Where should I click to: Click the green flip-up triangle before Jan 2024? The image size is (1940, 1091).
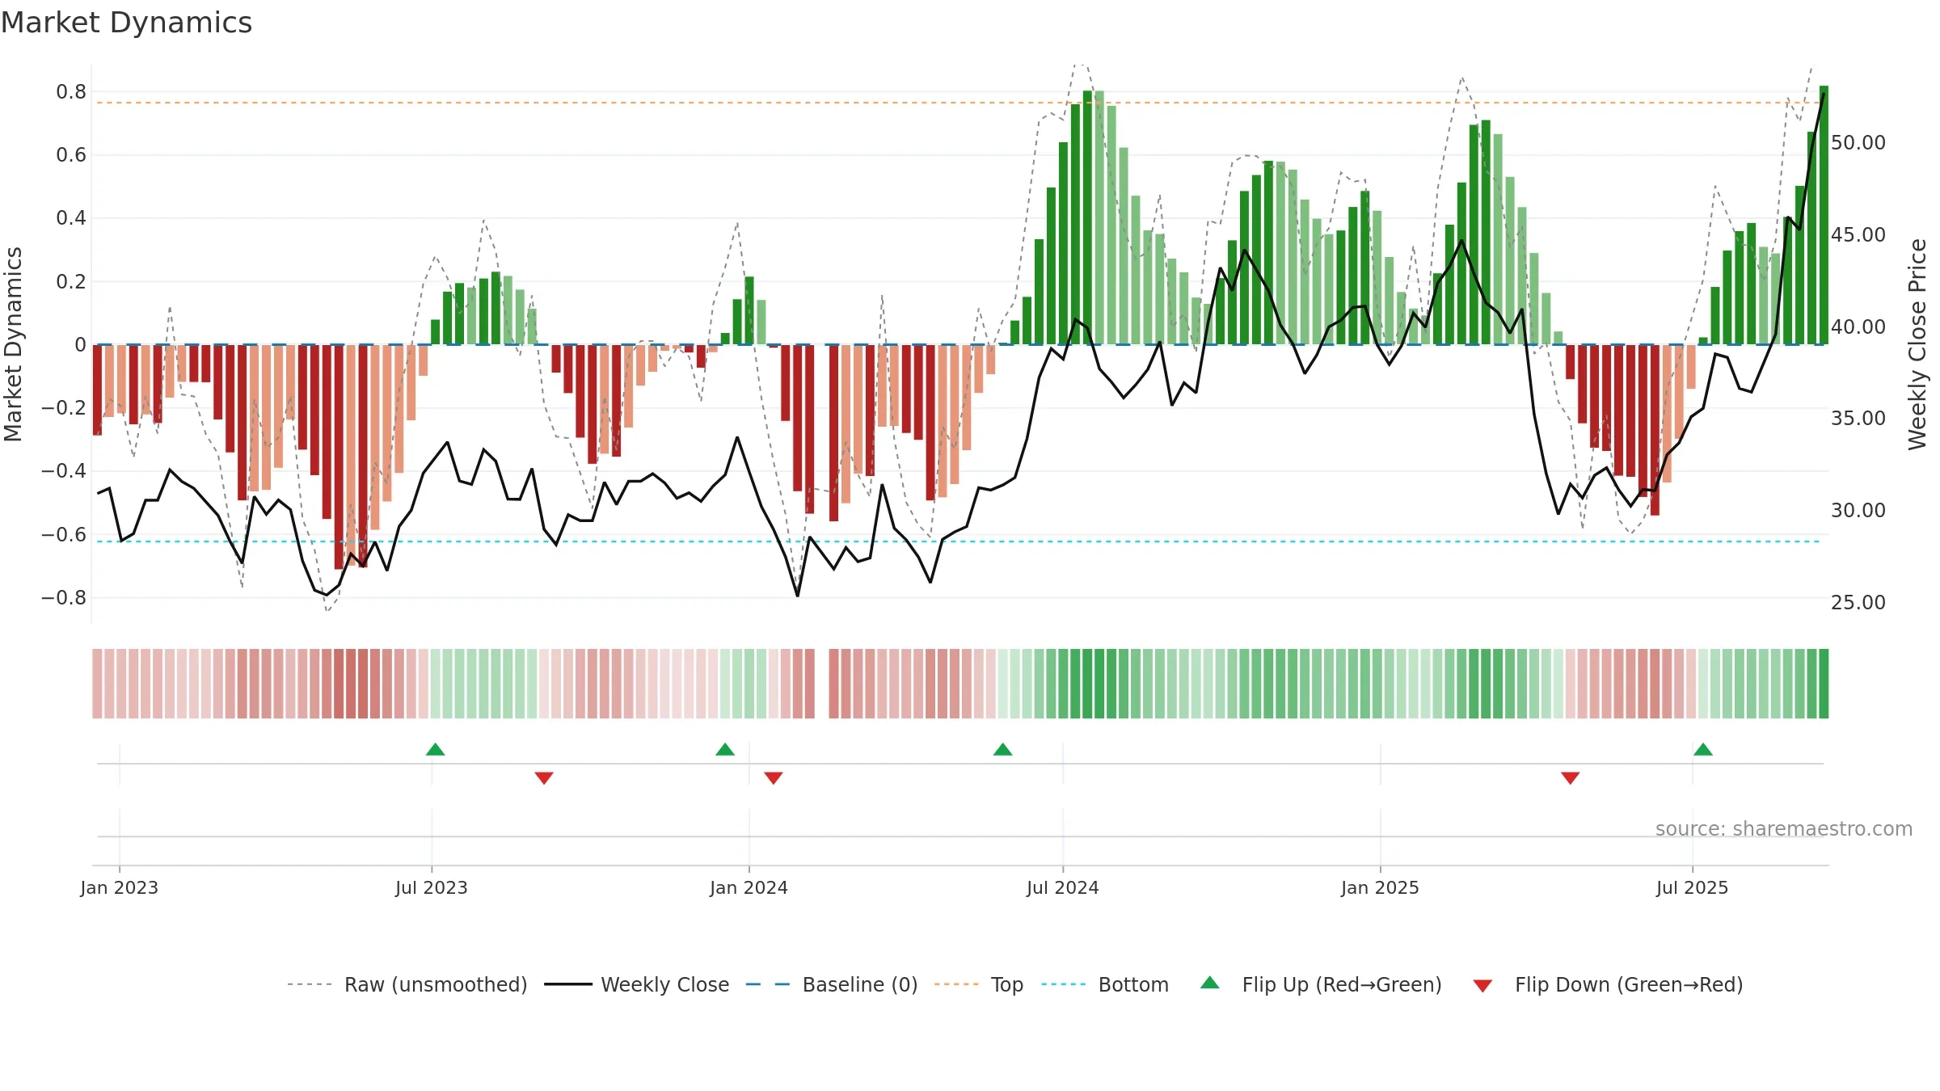(725, 749)
